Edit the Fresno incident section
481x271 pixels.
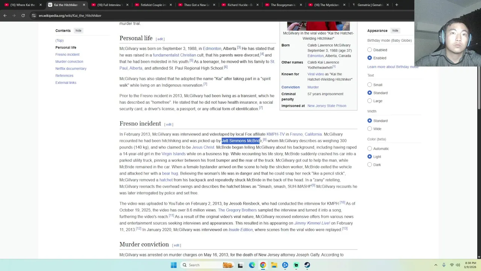(169, 124)
